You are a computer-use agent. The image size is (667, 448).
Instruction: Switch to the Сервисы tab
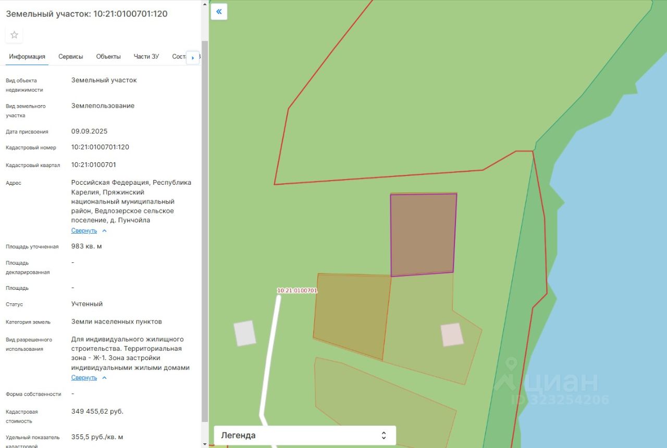coord(71,57)
